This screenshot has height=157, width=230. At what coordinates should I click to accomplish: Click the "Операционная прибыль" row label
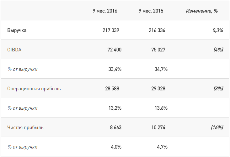[x=34, y=89]
